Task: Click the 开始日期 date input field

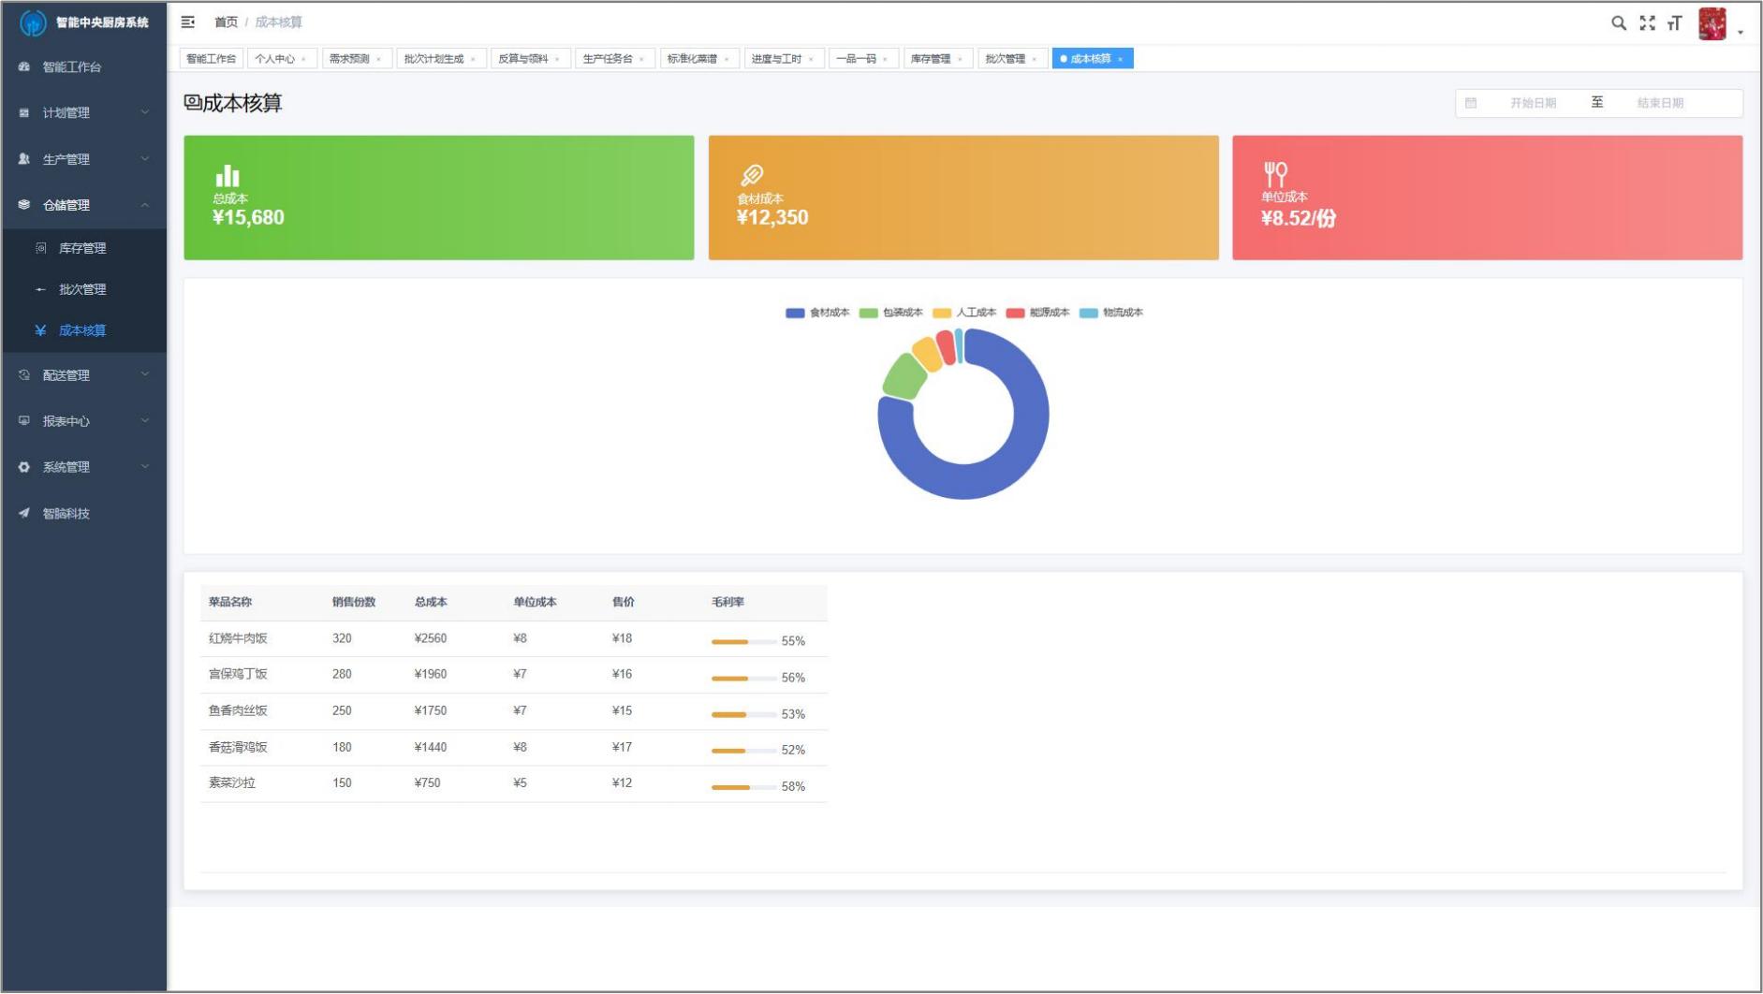Action: point(1532,103)
